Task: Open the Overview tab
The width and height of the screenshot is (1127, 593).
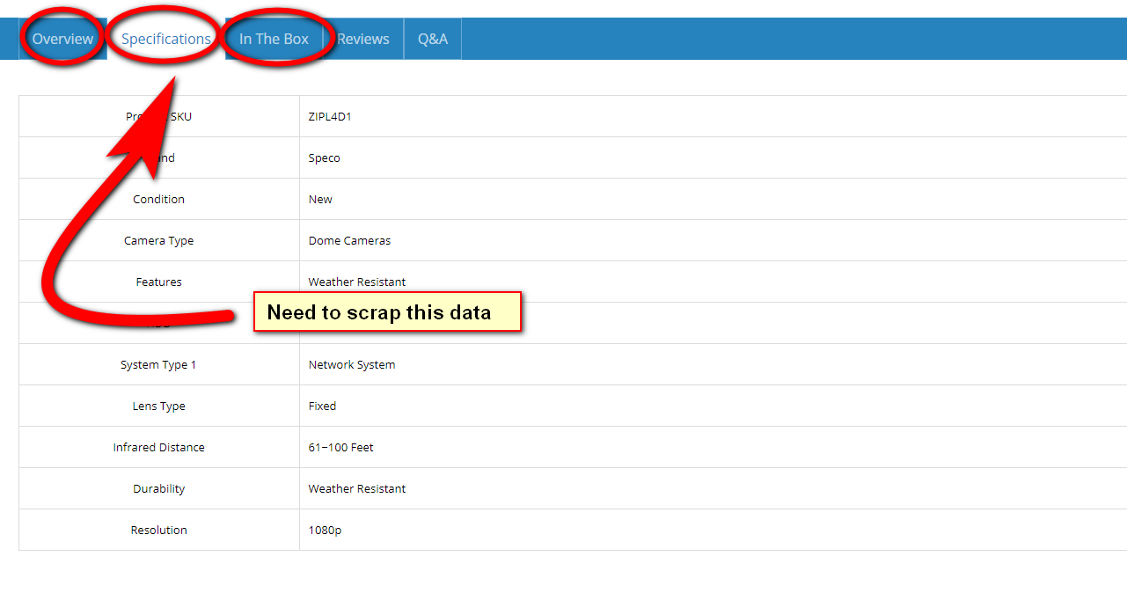Action: point(62,39)
